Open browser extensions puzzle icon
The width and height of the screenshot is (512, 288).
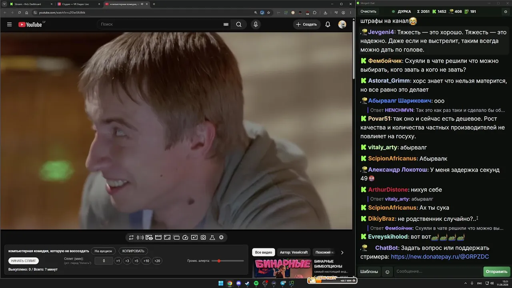click(315, 12)
